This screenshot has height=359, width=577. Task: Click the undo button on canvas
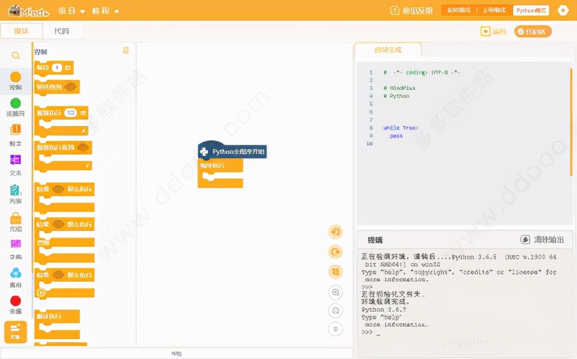pos(335,232)
